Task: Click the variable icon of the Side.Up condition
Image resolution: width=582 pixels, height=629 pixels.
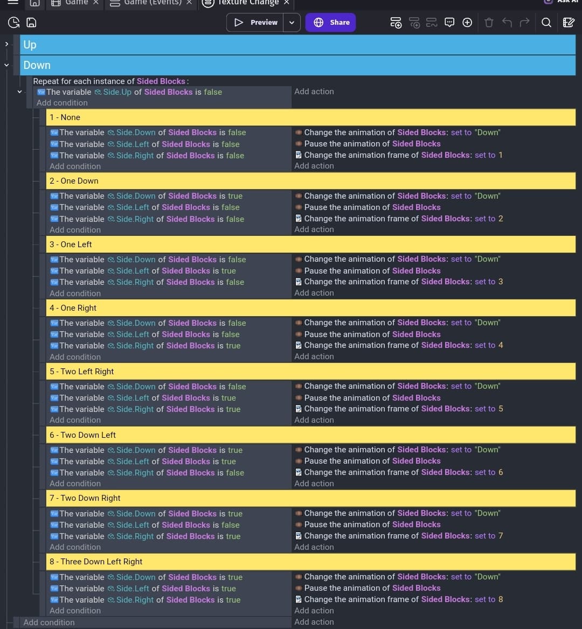Action: tap(41, 92)
